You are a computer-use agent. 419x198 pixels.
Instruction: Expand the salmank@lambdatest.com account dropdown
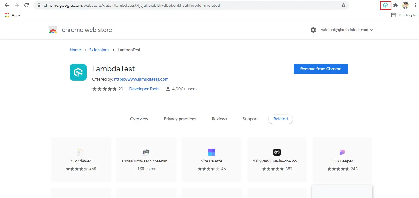tap(347, 30)
